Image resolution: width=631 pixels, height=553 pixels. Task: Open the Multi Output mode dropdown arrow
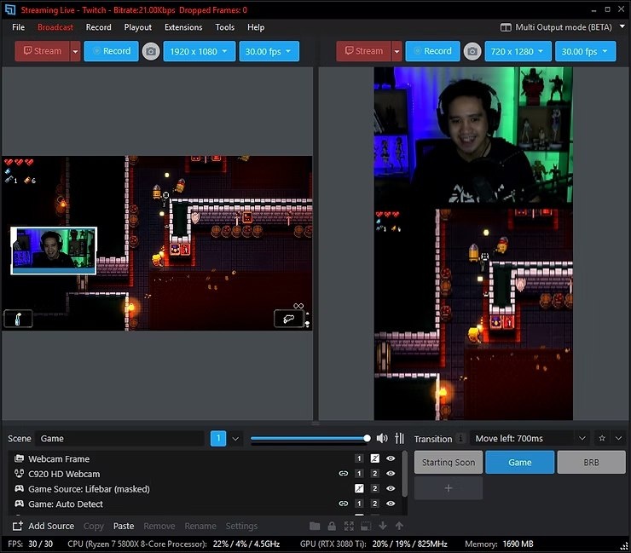[x=622, y=26]
